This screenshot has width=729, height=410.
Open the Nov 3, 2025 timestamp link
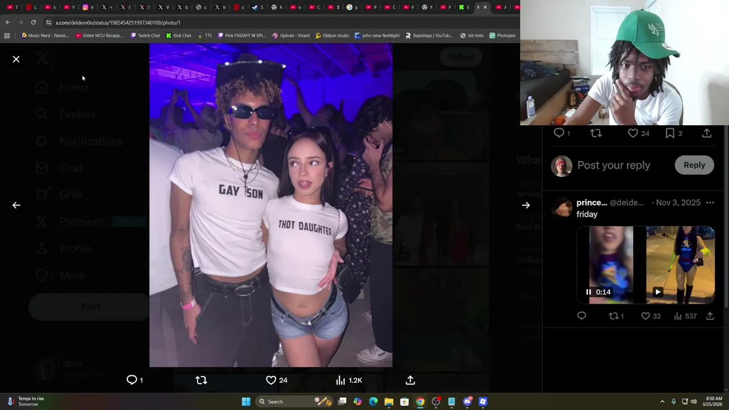678,203
